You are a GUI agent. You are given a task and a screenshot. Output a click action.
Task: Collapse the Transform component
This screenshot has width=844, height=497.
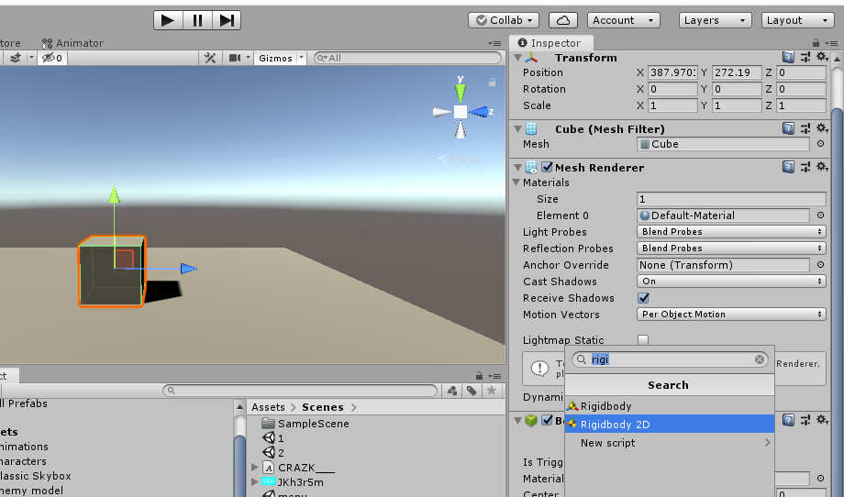click(517, 58)
